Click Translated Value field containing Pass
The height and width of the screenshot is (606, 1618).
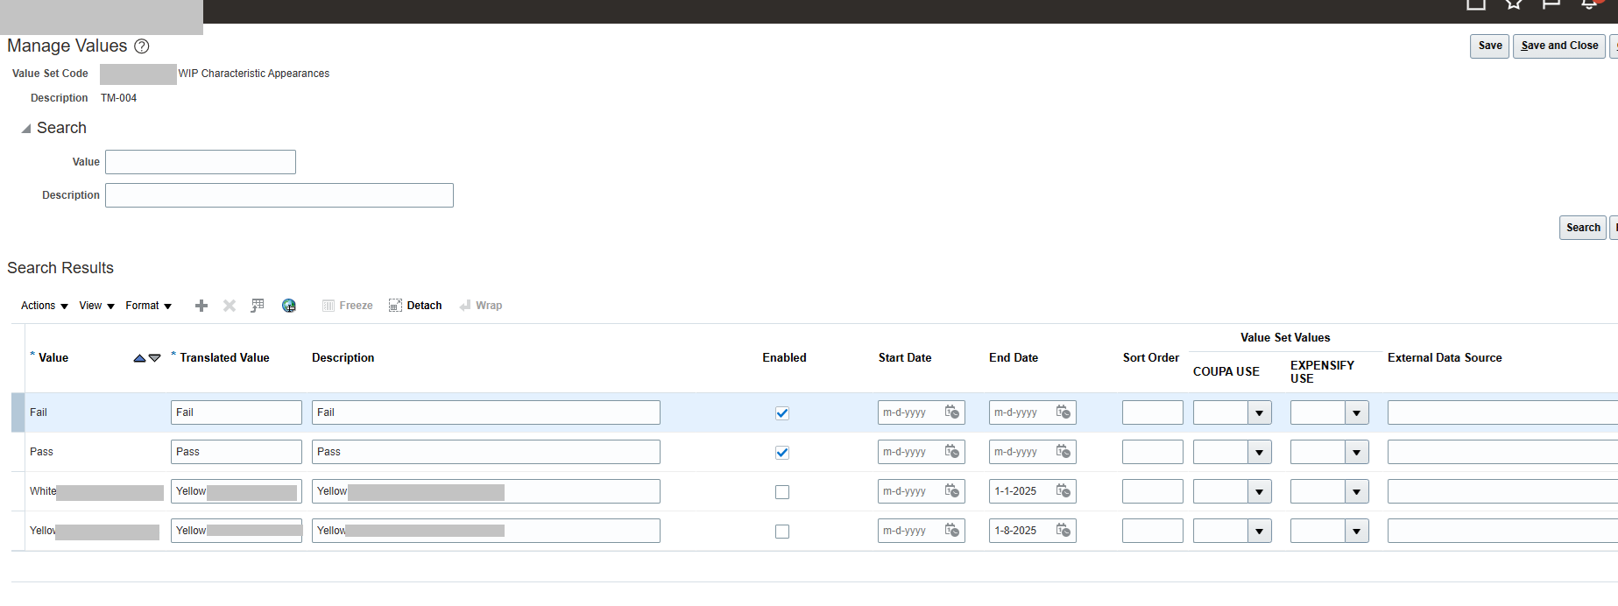click(237, 452)
